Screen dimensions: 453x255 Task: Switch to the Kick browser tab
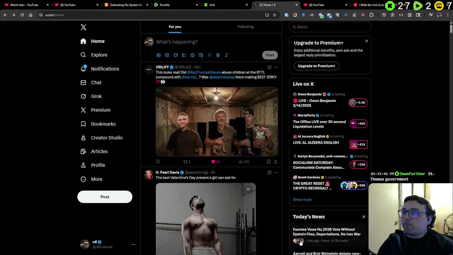click(226, 5)
